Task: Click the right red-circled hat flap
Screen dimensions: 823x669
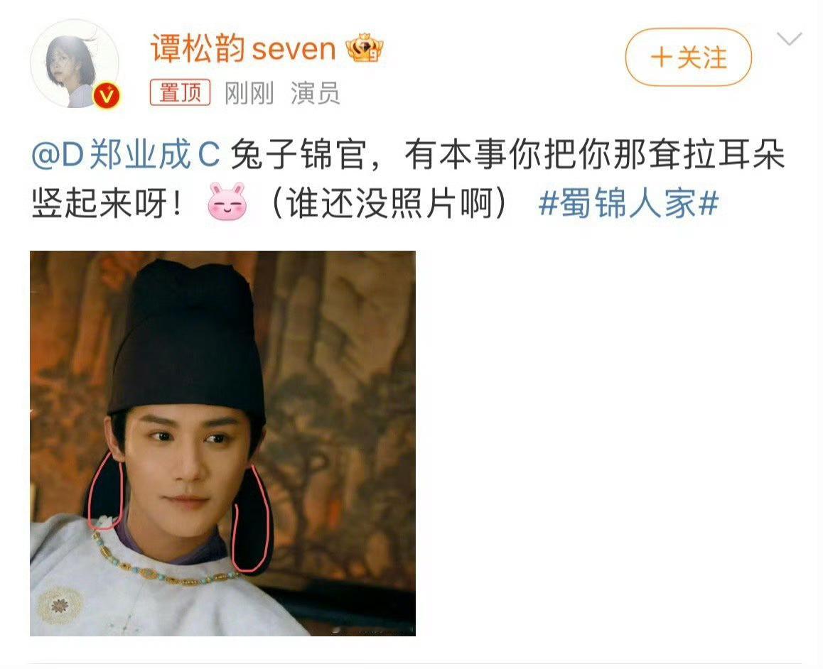Action: (252, 519)
